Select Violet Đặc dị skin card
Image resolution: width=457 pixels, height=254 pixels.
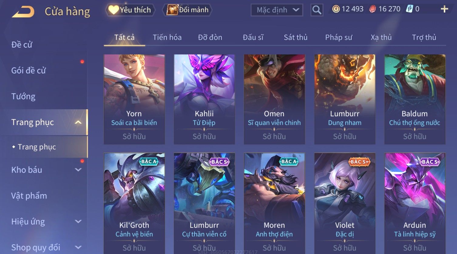click(x=345, y=203)
